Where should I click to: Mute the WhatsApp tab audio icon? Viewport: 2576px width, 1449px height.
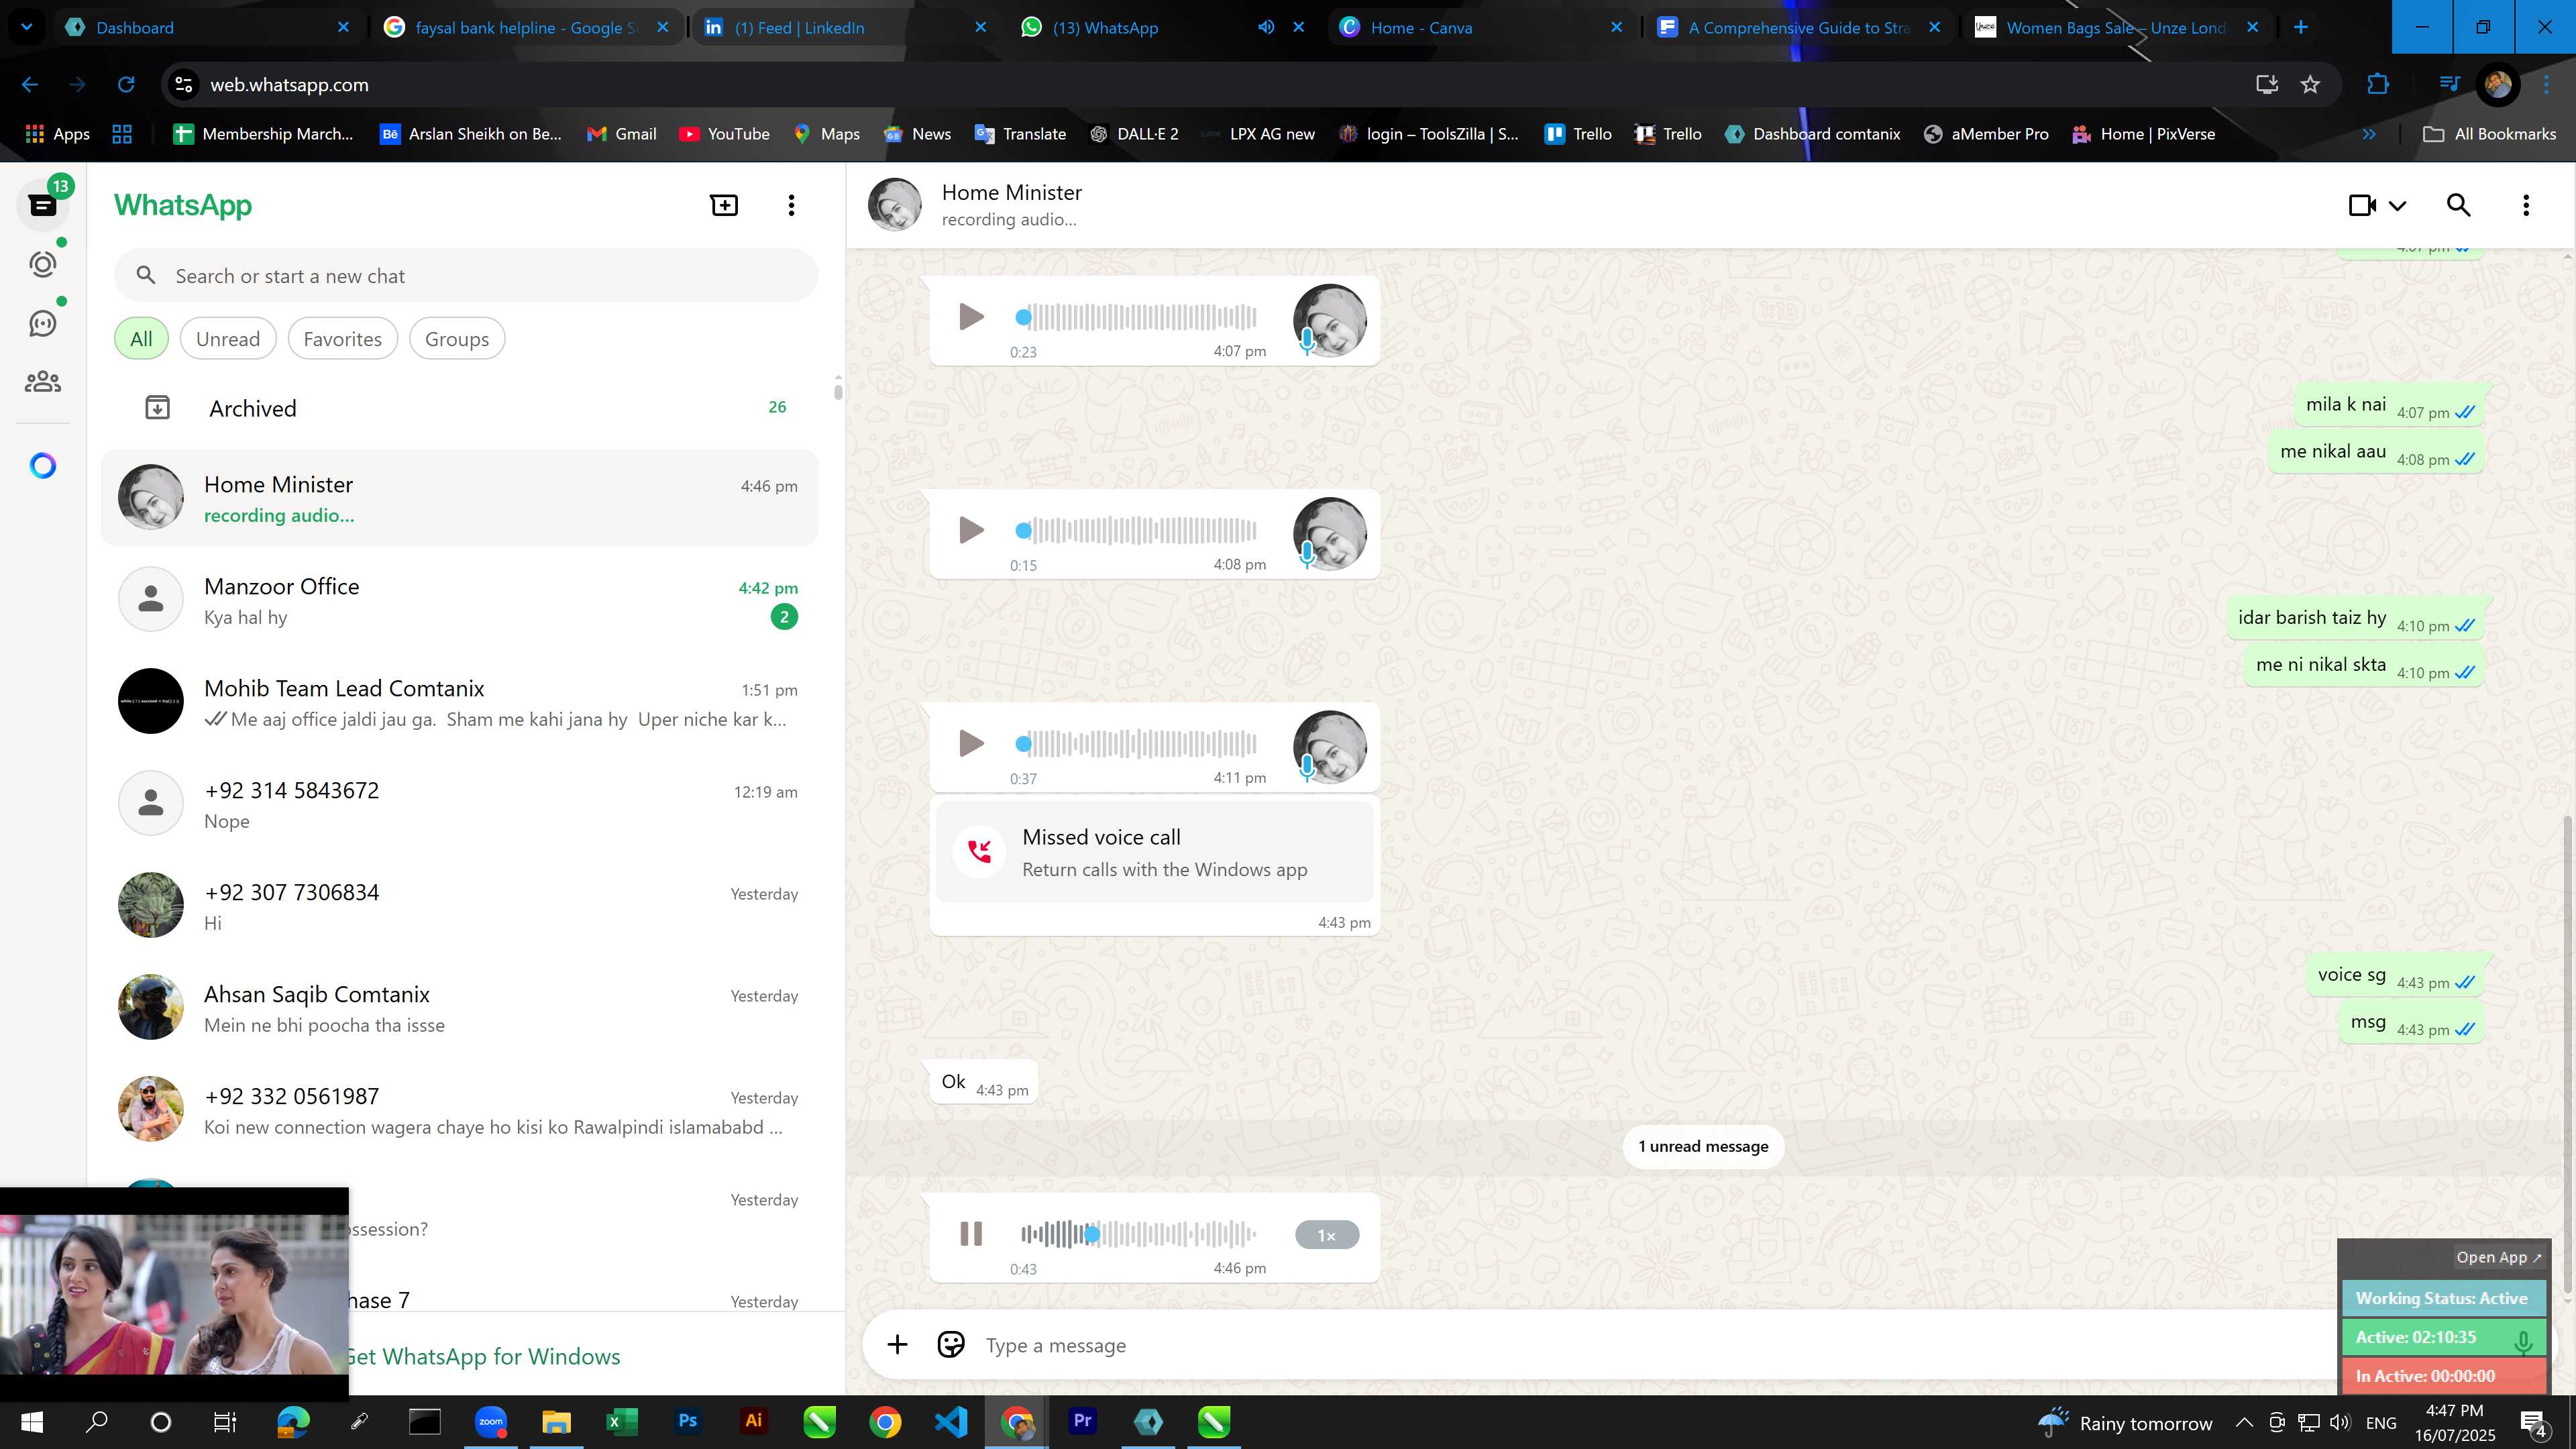coord(1266,27)
